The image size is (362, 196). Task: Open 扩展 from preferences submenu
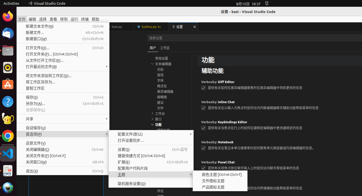click(x=151, y=162)
